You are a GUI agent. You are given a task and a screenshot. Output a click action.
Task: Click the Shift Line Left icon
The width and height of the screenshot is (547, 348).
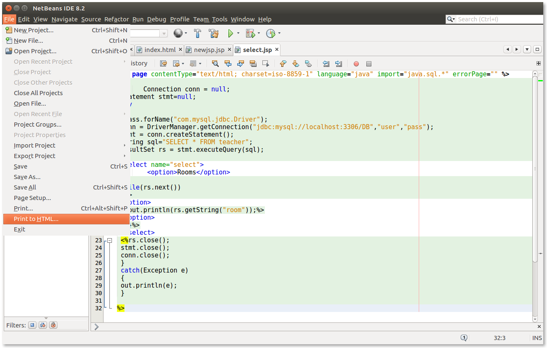326,64
